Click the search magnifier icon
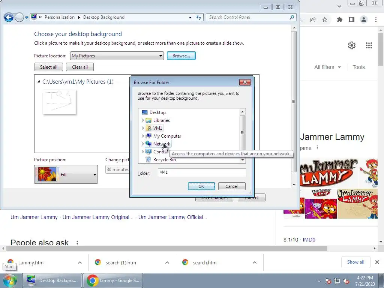 [292, 17]
